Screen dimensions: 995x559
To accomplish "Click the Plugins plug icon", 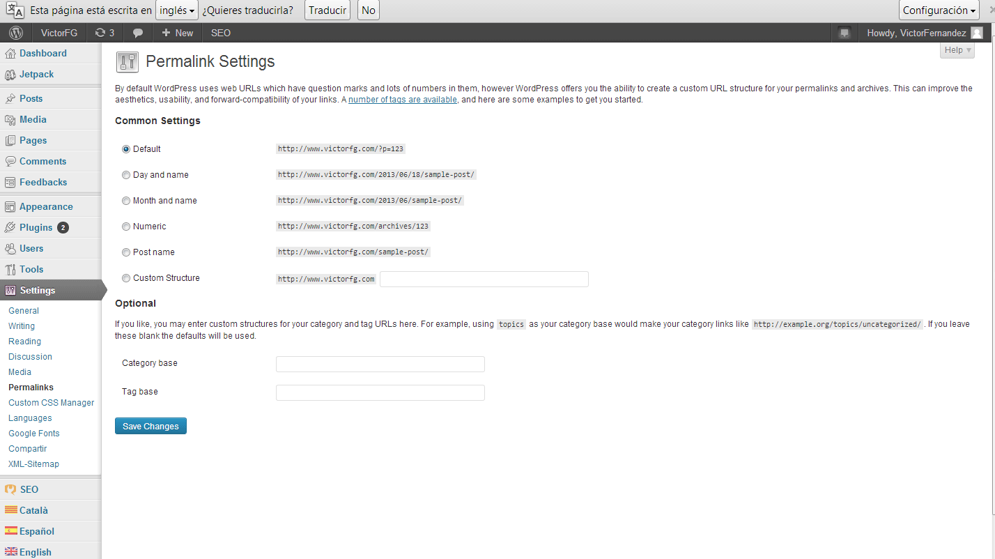I will pyautogui.click(x=10, y=228).
